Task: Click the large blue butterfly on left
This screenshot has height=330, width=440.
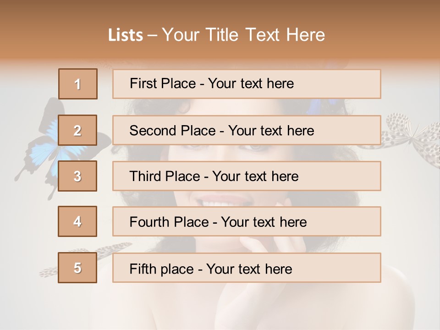Action: [x=44, y=147]
